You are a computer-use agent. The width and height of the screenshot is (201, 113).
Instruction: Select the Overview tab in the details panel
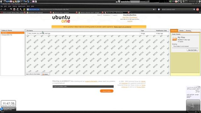(x=174, y=31)
